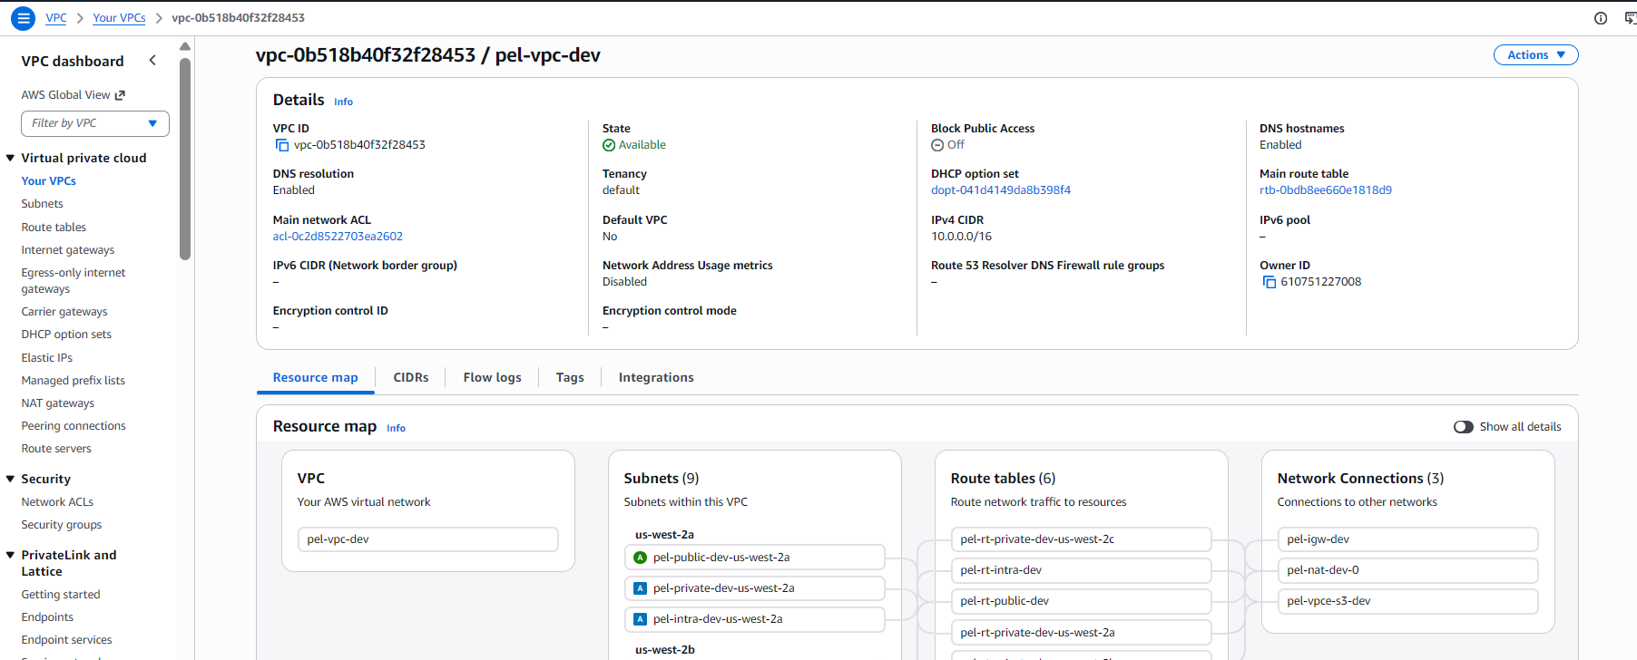
Task: Click the blue subnet icon for pel-private-dev-us-west-2a
Action: click(x=640, y=588)
